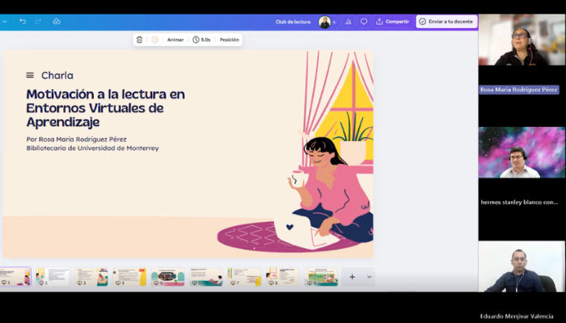
Task: Add a new page with plus icon
Action: tap(352, 277)
